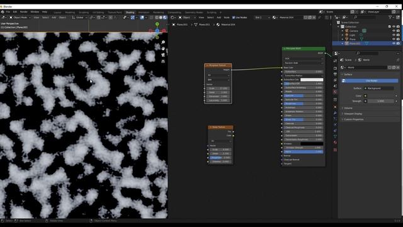Open the Window menu
This screenshot has height=227, width=403.
pyautogui.click(x=35, y=12)
